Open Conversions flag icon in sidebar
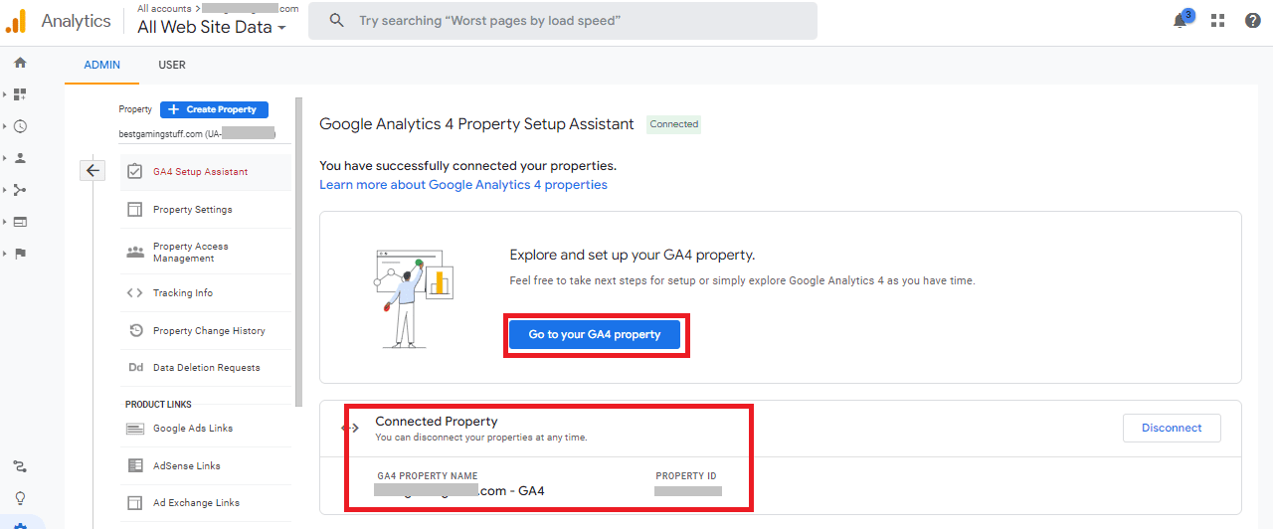This screenshot has height=529, width=1273. 20,254
